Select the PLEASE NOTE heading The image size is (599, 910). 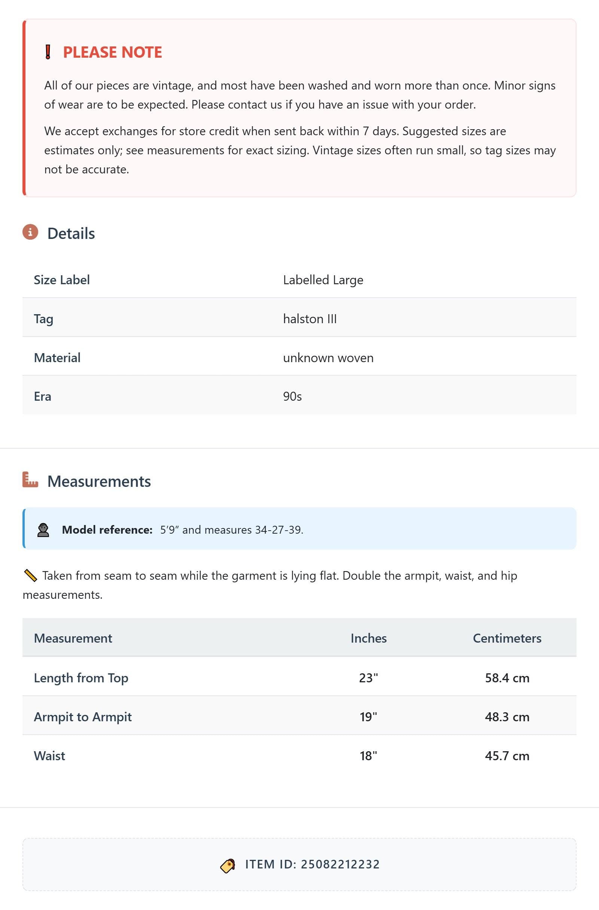click(112, 52)
